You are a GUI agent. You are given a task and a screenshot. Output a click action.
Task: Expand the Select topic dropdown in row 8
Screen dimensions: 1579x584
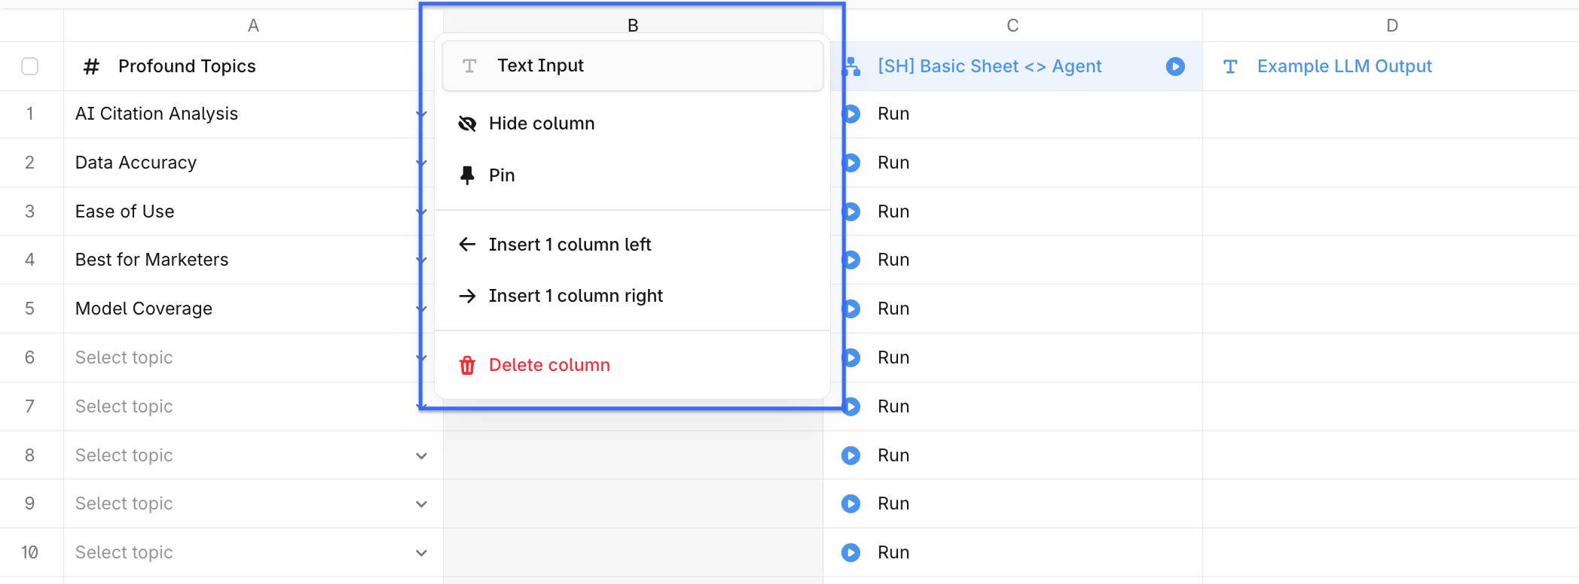point(422,456)
